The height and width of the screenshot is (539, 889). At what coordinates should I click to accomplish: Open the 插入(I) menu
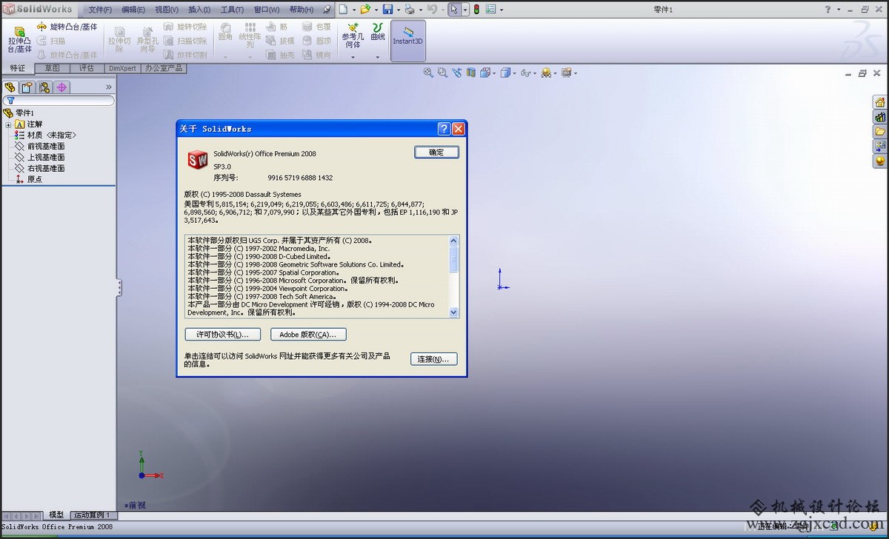pyautogui.click(x=199, y=10)
